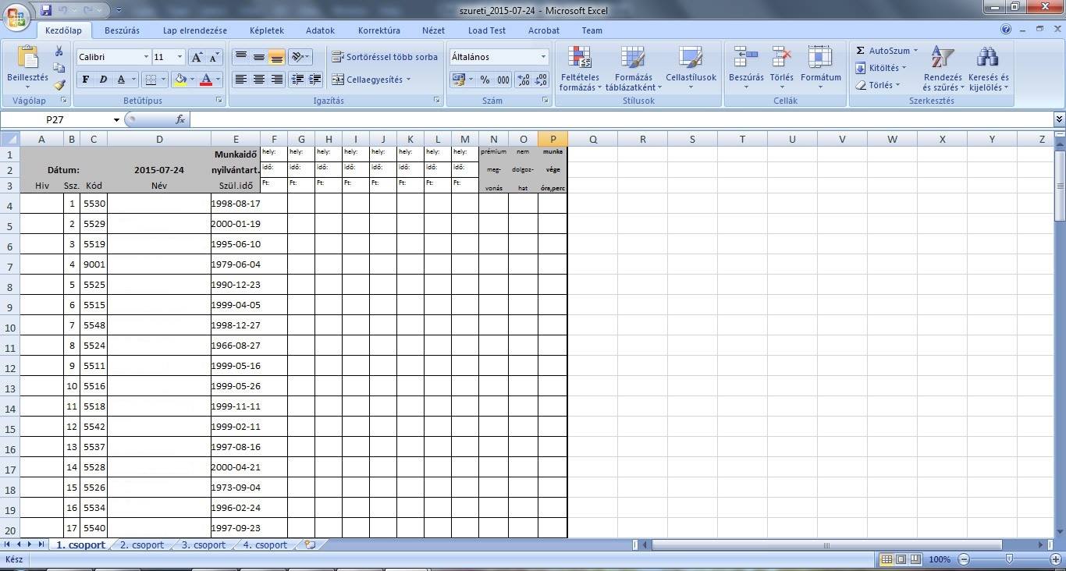Screen dimensions: 1066x571
Task: Select the Format Painter brush icon
Action: click(59, 84)
